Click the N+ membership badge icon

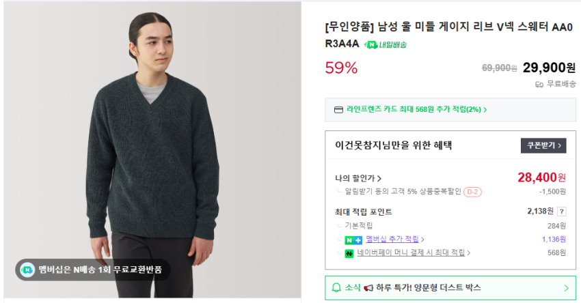click(x=353, y=240)
